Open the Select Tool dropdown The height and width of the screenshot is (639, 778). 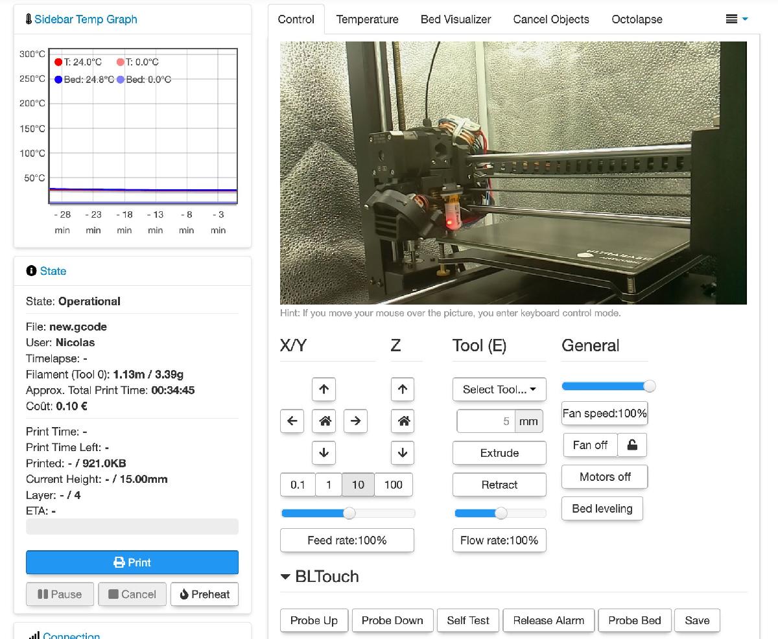pos(499,389)
